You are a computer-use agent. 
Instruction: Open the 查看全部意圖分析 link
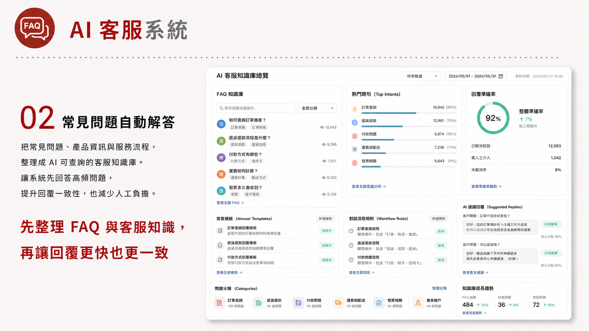(369, 186)
